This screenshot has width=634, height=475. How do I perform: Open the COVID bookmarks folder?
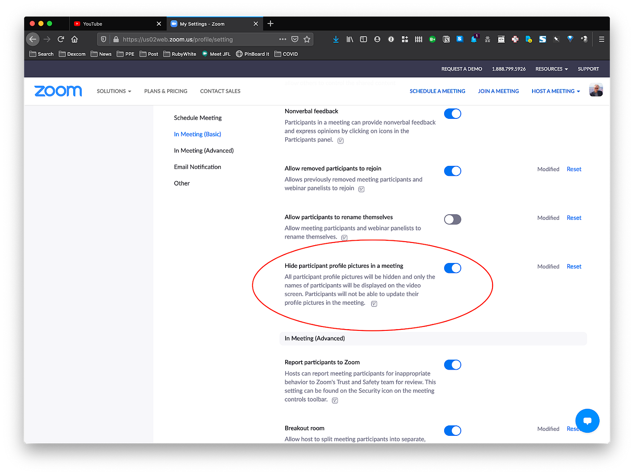point(286,54)
